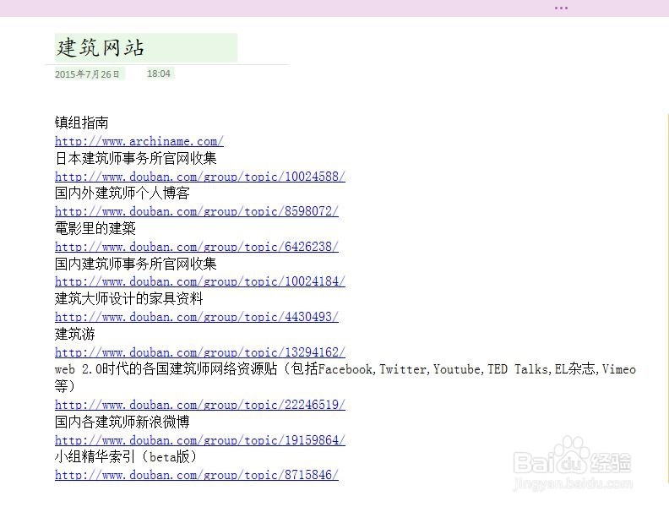The width and height of the screenshot is (669, 507).
Task: Click the text 建筑游
Action: pos(75,334)
